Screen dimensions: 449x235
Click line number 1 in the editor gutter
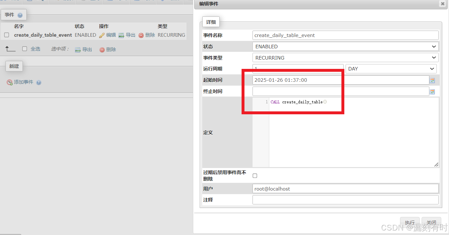[266, 102]
